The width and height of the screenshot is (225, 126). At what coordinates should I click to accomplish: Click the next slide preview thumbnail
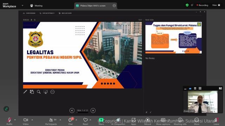173,38
